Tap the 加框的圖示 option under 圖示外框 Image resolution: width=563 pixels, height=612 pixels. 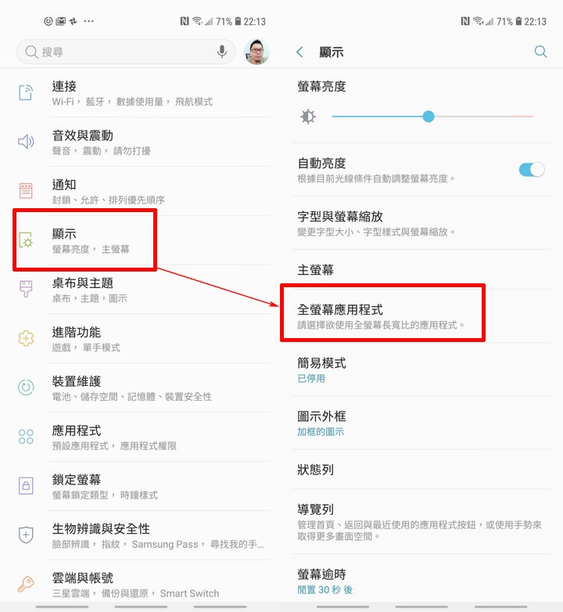point(321,432)
